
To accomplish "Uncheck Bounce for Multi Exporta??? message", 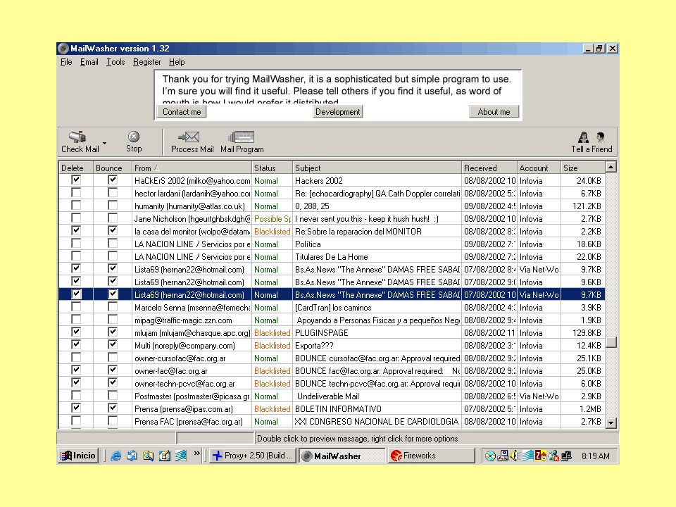I will point(113,344).
